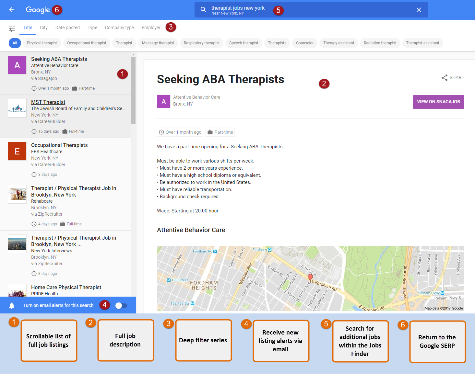Click the red map pin marker
475x374 pixels.
(x=310, y=278)
